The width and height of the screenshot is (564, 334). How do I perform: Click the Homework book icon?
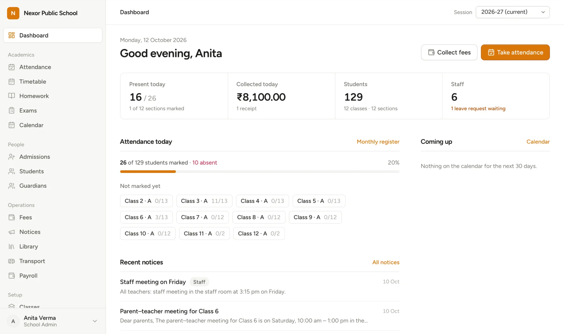coord(12,96)
